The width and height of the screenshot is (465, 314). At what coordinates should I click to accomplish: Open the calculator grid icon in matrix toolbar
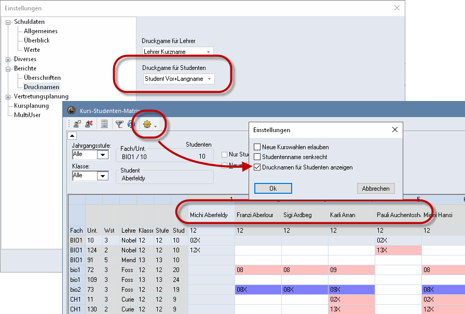[104, 124]
